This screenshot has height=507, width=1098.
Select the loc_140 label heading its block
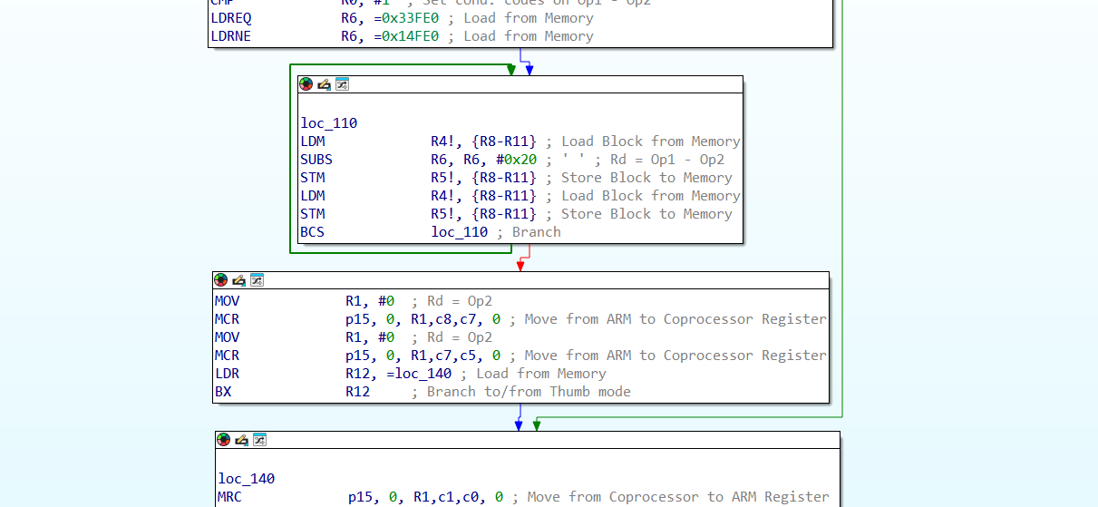tap(246, 479)
